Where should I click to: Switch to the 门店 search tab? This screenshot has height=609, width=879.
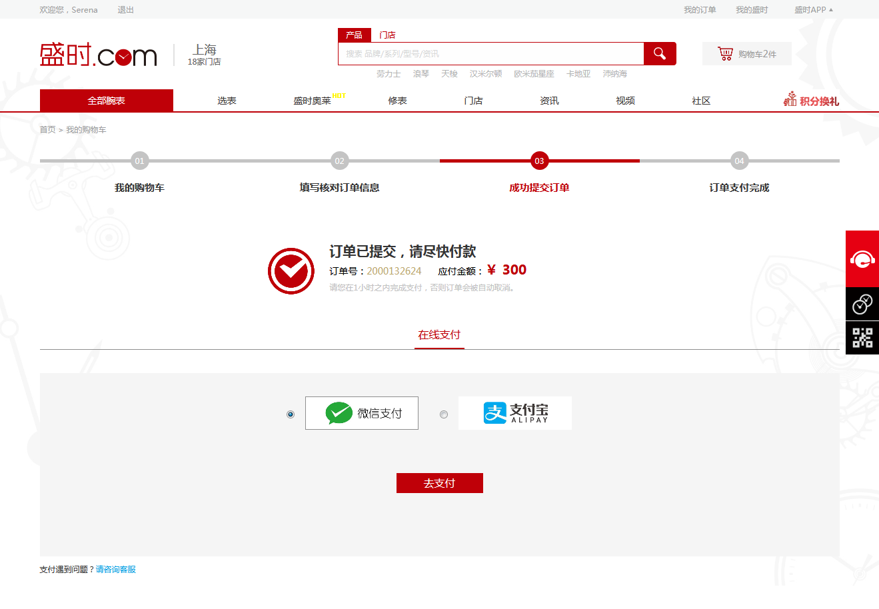pos(387,35)
